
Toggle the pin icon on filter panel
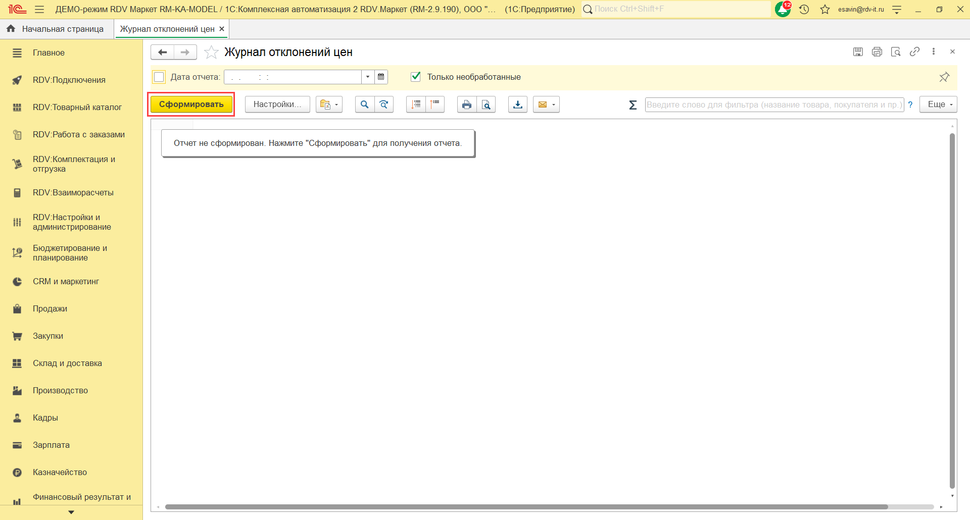944,77
